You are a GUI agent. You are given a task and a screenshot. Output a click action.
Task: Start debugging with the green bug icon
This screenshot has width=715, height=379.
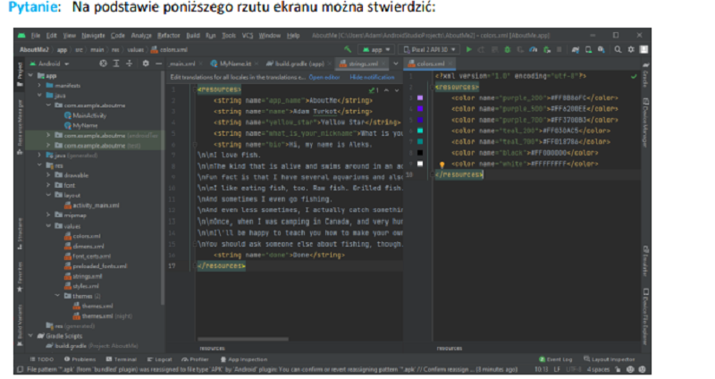pyautogui.click(x=507, y=49)
